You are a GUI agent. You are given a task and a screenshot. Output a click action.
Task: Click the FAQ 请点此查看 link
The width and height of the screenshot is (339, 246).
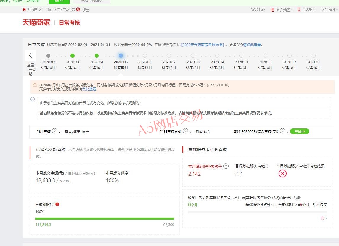point(252,45)
